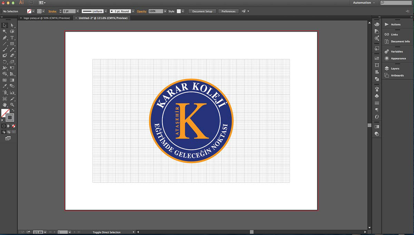Switch to logo yatay.ai document tab

[47, 18]
